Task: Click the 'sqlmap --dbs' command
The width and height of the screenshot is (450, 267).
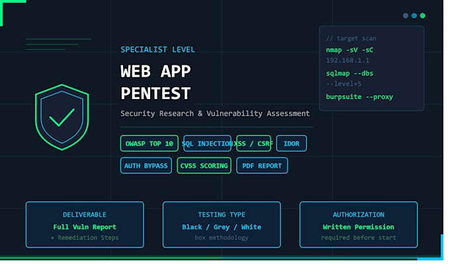Action: click(x=349, y=73)
